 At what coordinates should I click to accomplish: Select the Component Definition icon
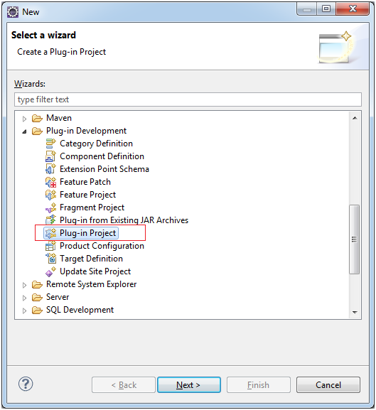pos(50,156)
